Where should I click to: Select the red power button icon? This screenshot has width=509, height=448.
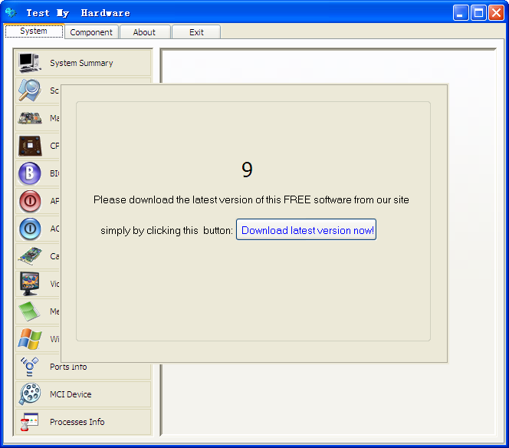click(x=30, y=201)
